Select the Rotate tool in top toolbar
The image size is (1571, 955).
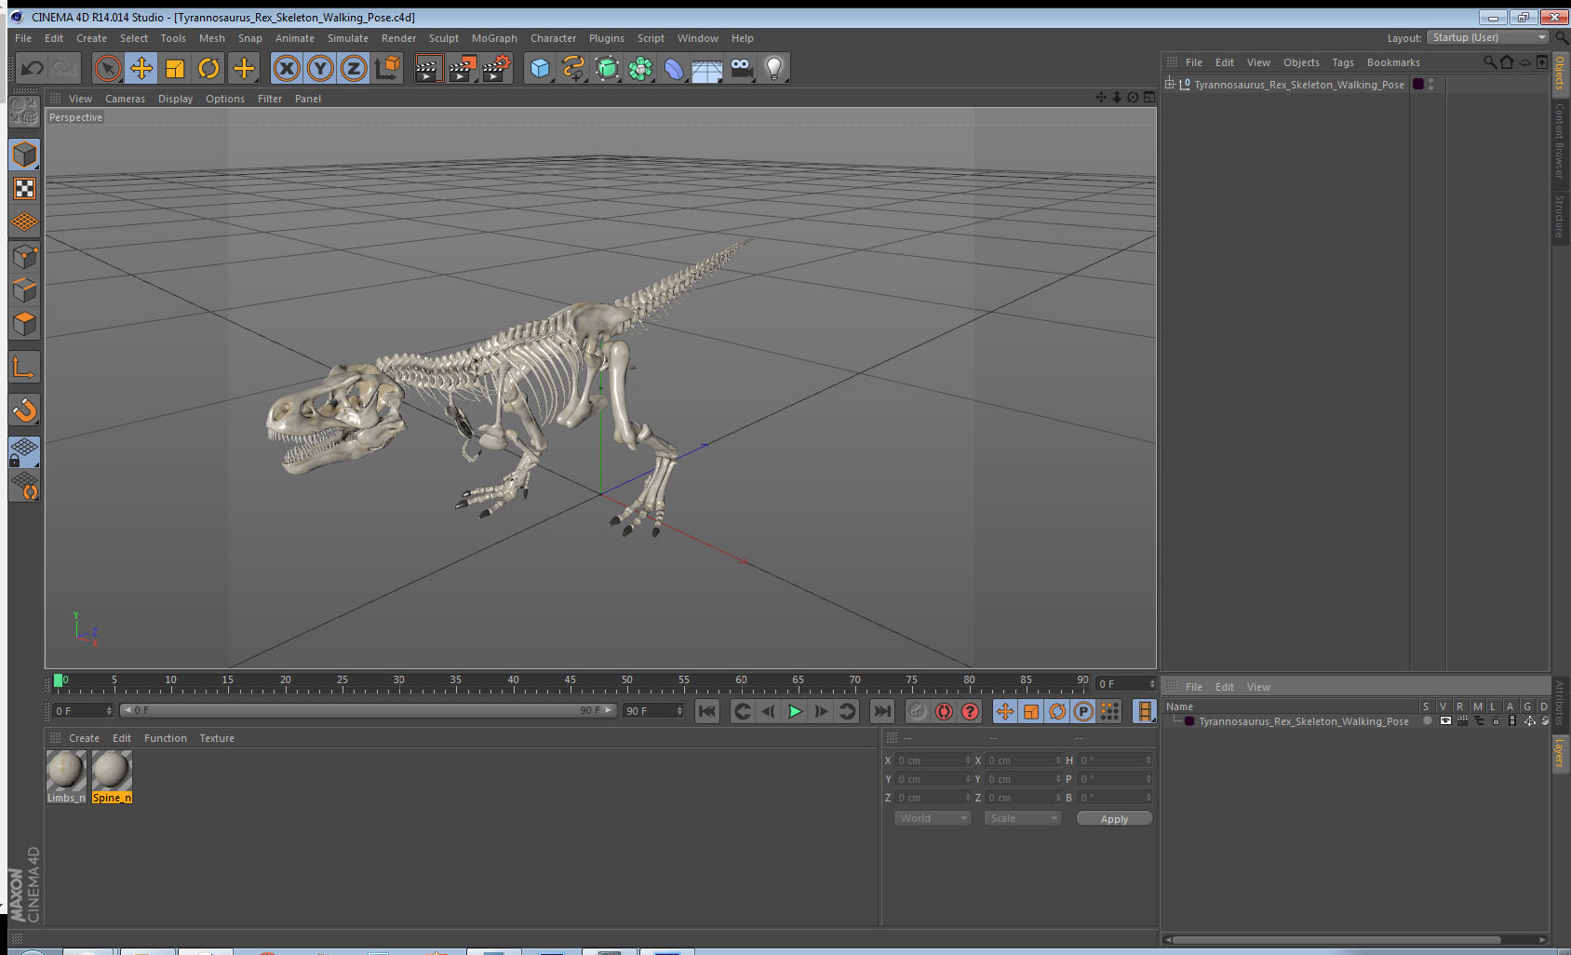click(x=208, y=68)
